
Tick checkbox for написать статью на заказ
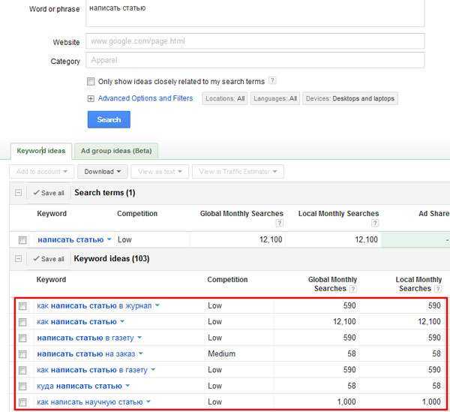(22, 354)
